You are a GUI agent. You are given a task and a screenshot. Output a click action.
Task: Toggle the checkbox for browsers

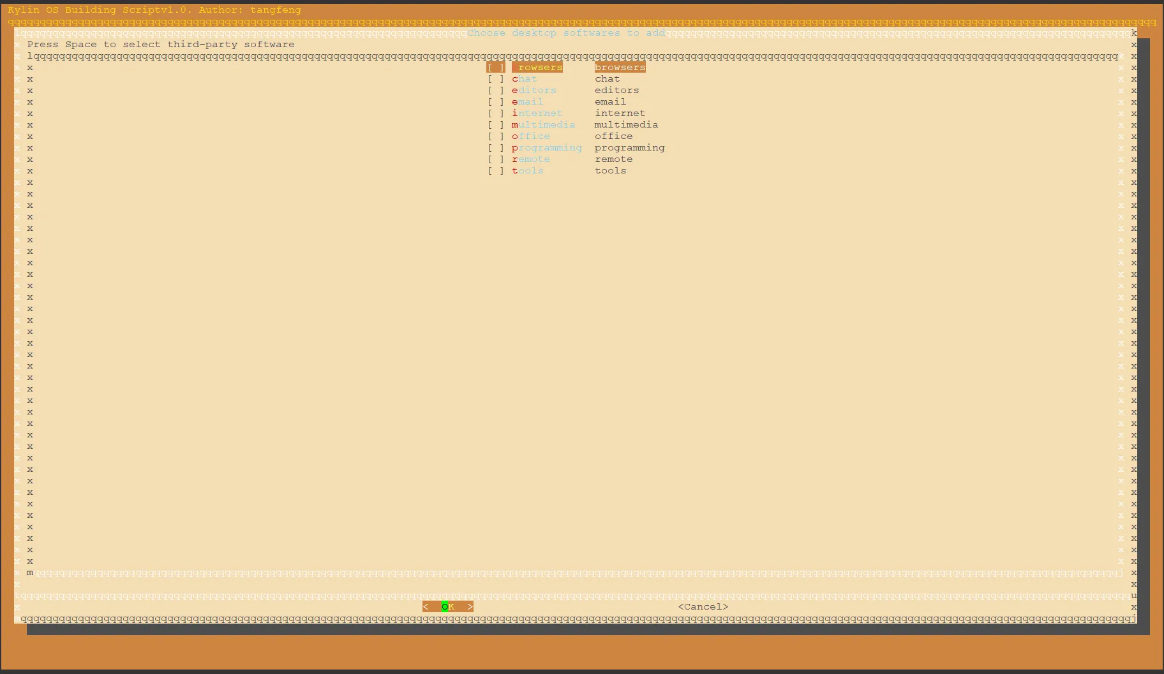tap(496, 68)
